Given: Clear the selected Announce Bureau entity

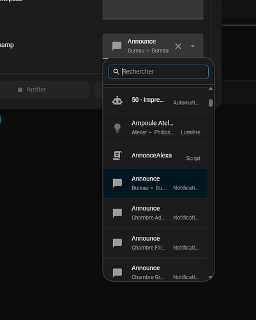Looking at the screenshot, I should click(x=178, y=46).
